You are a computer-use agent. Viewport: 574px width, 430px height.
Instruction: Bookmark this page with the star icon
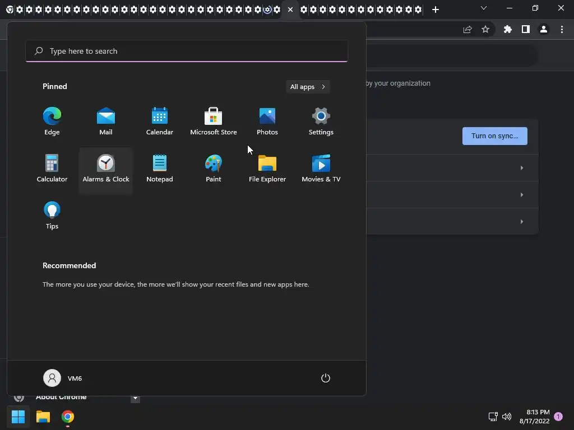click(485, 29)
